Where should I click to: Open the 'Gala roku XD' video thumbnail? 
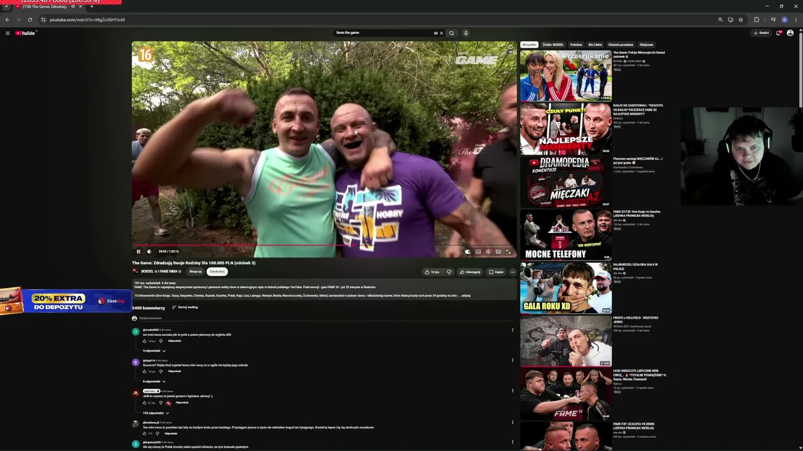[566, 288]
